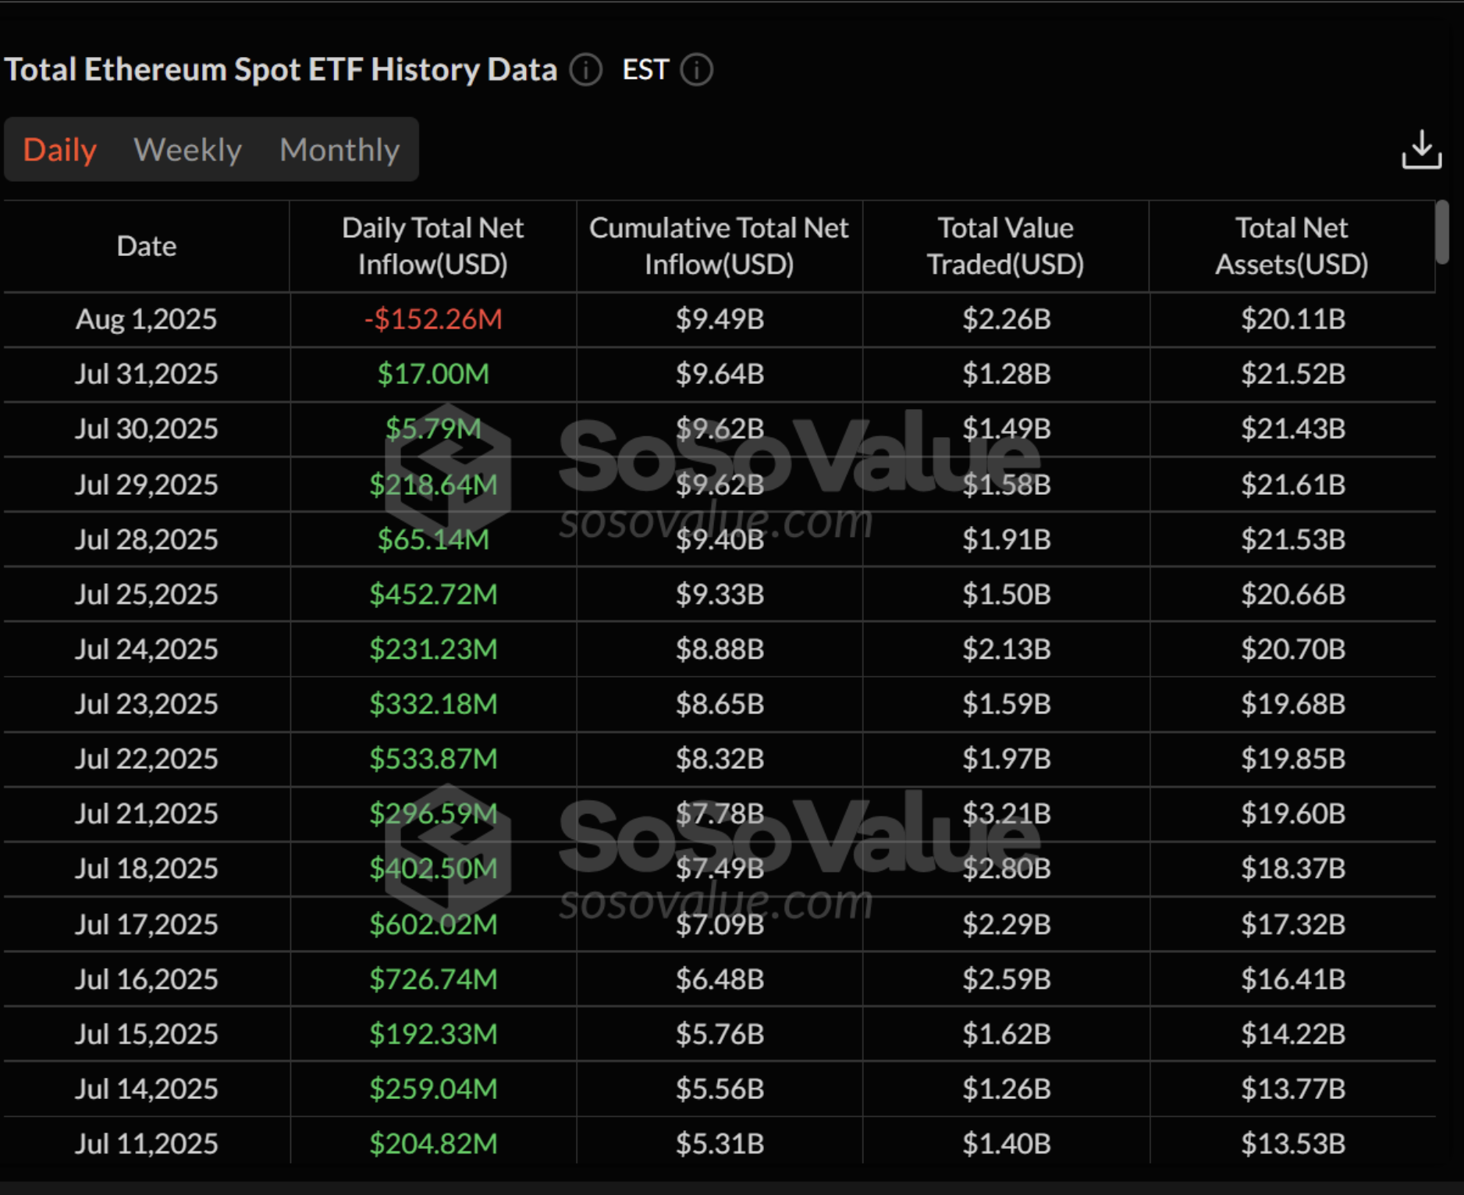Click info icon beside History Data title
Image resolution: width=1464 pixels, height=1195 pixels.
pyautogui.click(x=585, y=69)
